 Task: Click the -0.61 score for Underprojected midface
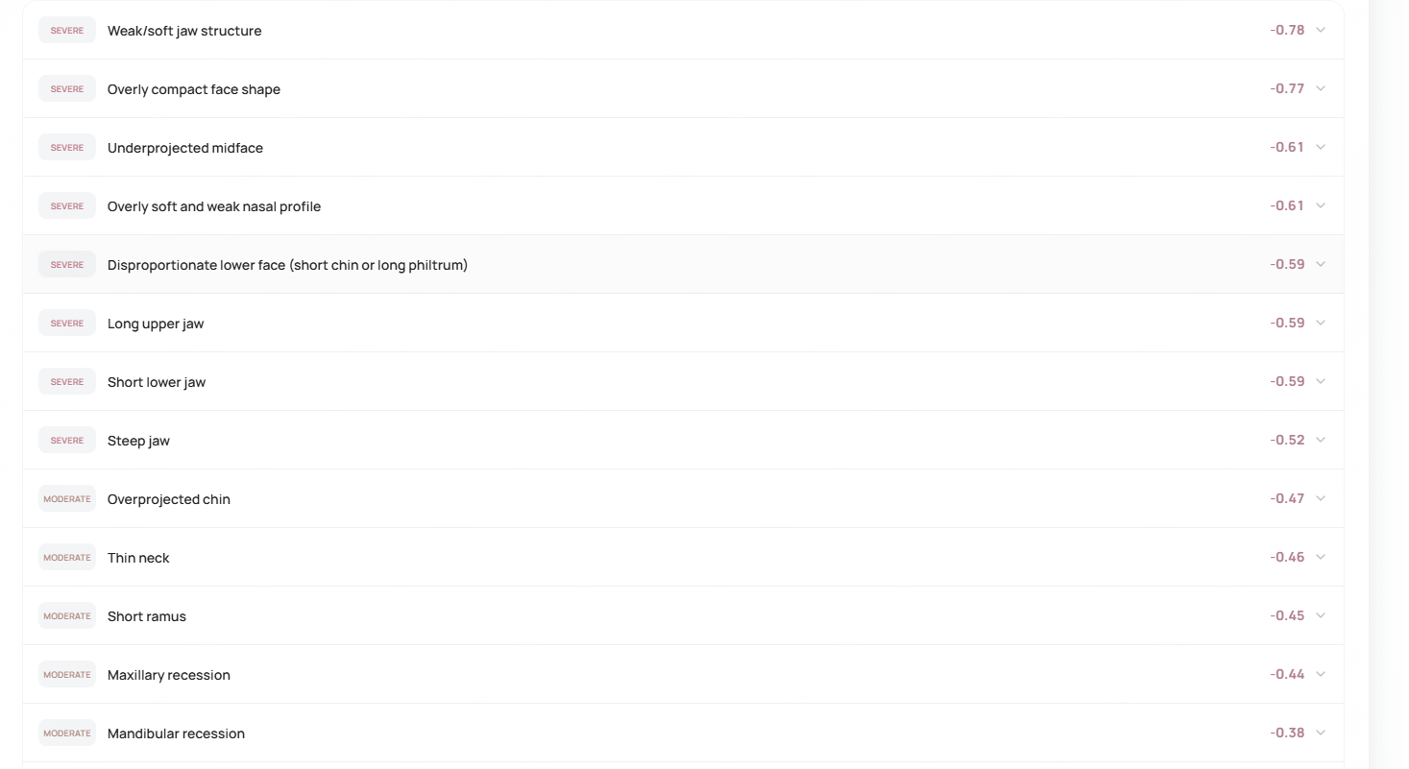pyautogui.click(x=1287, y=147)
